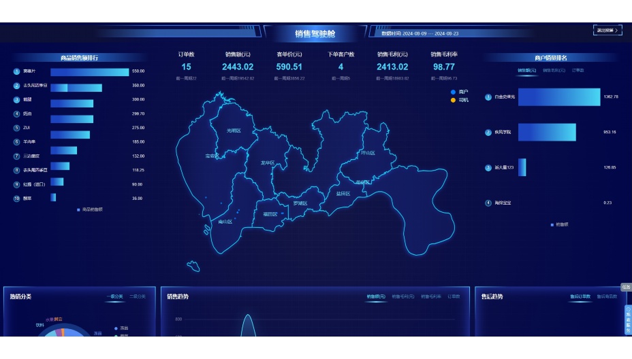Click the date range 2024-08-09 to 2024-08-23
Image resolution: width=632 pixels, height=359 pixels.
pos(430,33)
